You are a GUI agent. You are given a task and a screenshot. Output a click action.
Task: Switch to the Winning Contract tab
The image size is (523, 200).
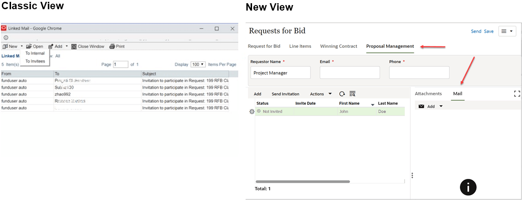pos(339,46)
